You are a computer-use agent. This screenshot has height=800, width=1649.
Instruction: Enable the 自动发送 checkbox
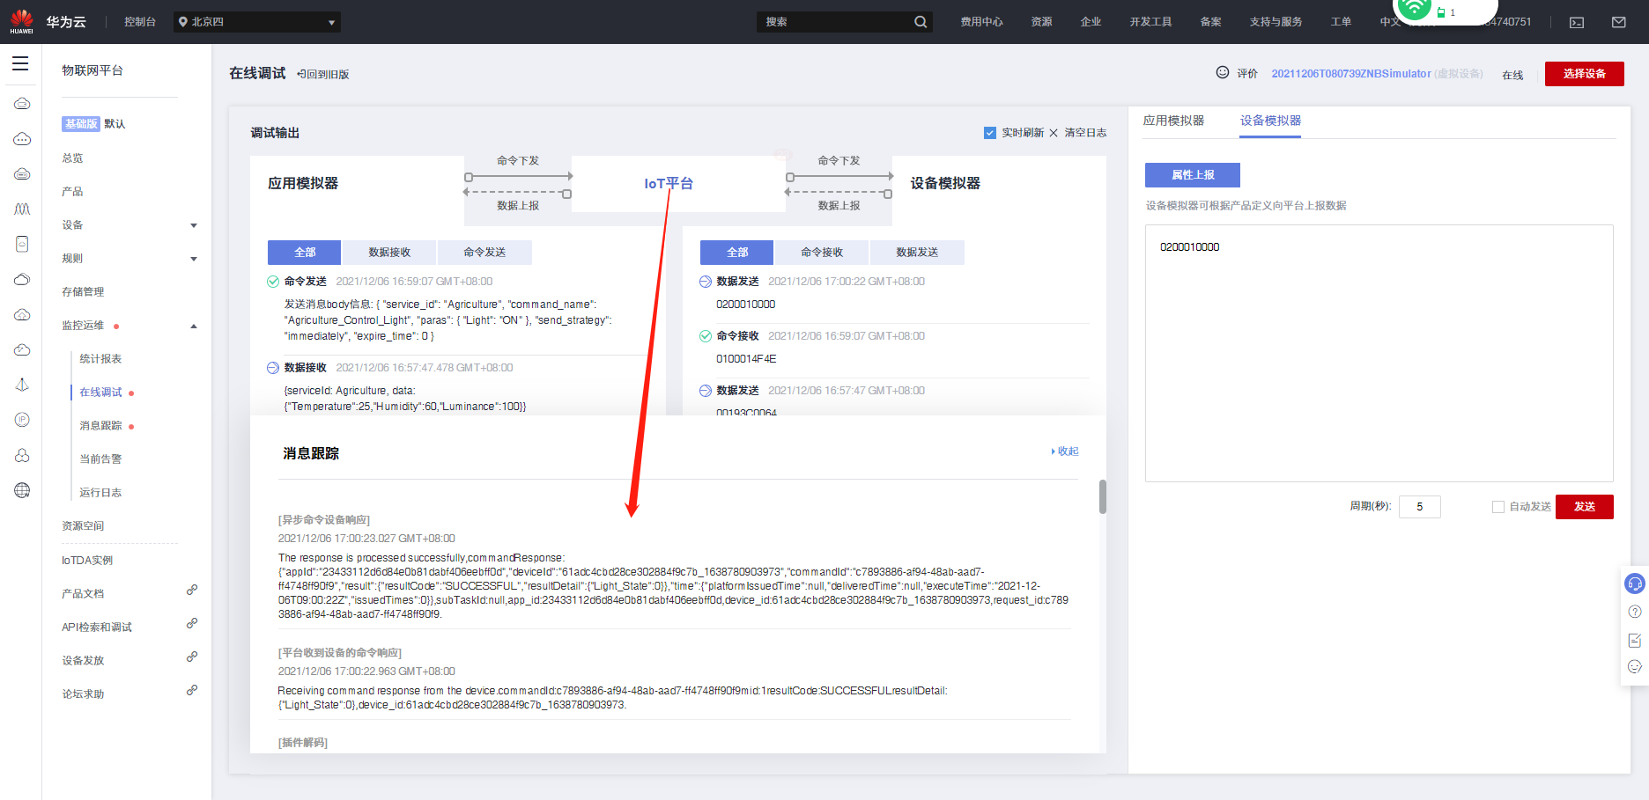[x=1498, y=507]
